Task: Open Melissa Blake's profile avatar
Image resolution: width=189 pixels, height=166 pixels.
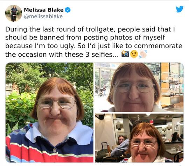Action: pyautogui.click(x=14, y=13)
